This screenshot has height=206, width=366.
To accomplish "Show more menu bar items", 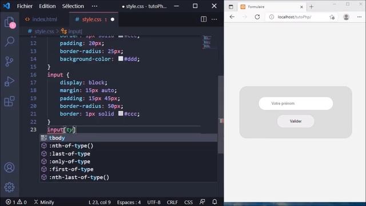I will [94, 6].
